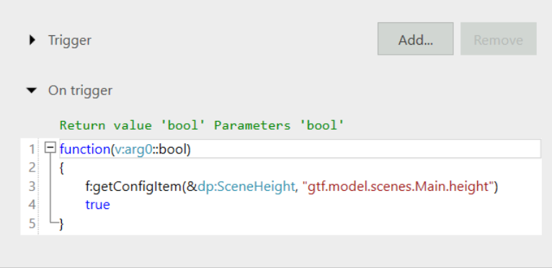The height and width of the screenshot is (268, 552).
Task: Click the opening brace on line 2
Action: pos(62,168)
